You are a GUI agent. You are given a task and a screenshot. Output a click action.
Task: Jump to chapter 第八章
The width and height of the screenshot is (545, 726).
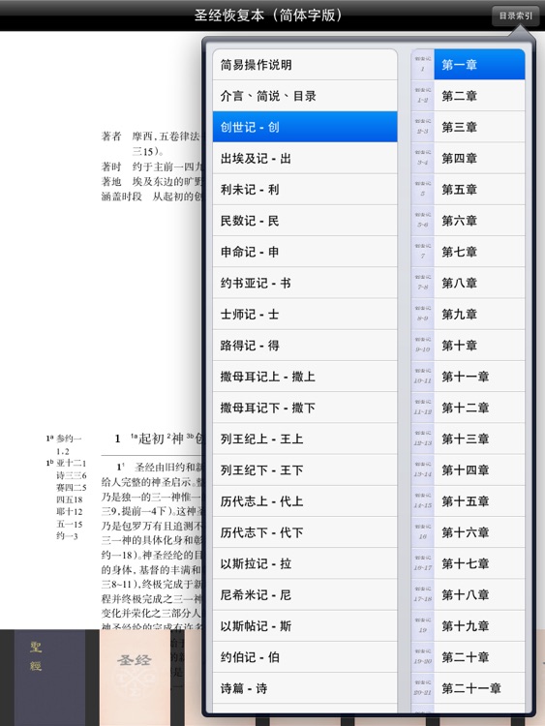click(x=479, y=283)
